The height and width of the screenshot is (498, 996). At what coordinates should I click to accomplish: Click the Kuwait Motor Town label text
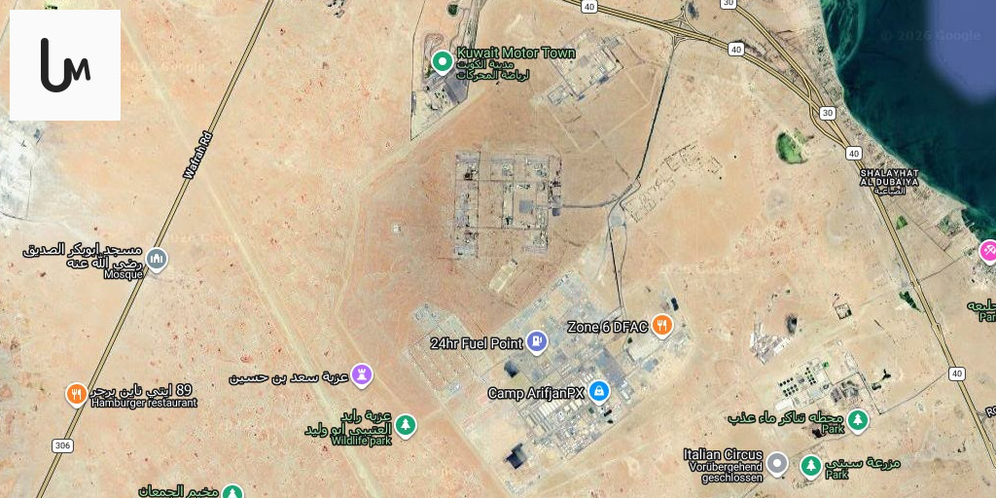point(516,53)
